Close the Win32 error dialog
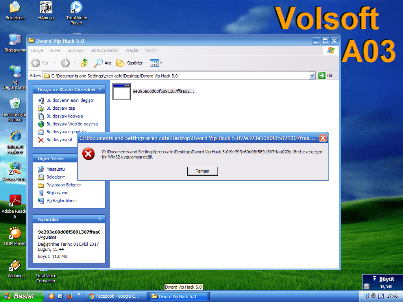The image size is (403, 302). click(x=323, y=138)
